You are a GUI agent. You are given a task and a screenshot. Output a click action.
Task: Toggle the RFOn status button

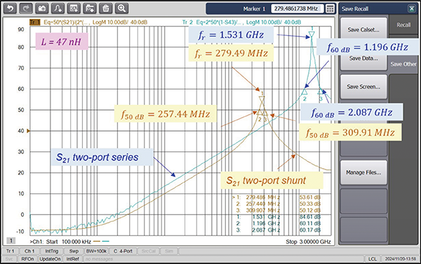coord(27,259)
